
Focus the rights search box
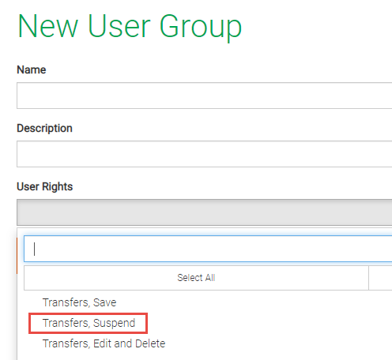click(208, 249)
